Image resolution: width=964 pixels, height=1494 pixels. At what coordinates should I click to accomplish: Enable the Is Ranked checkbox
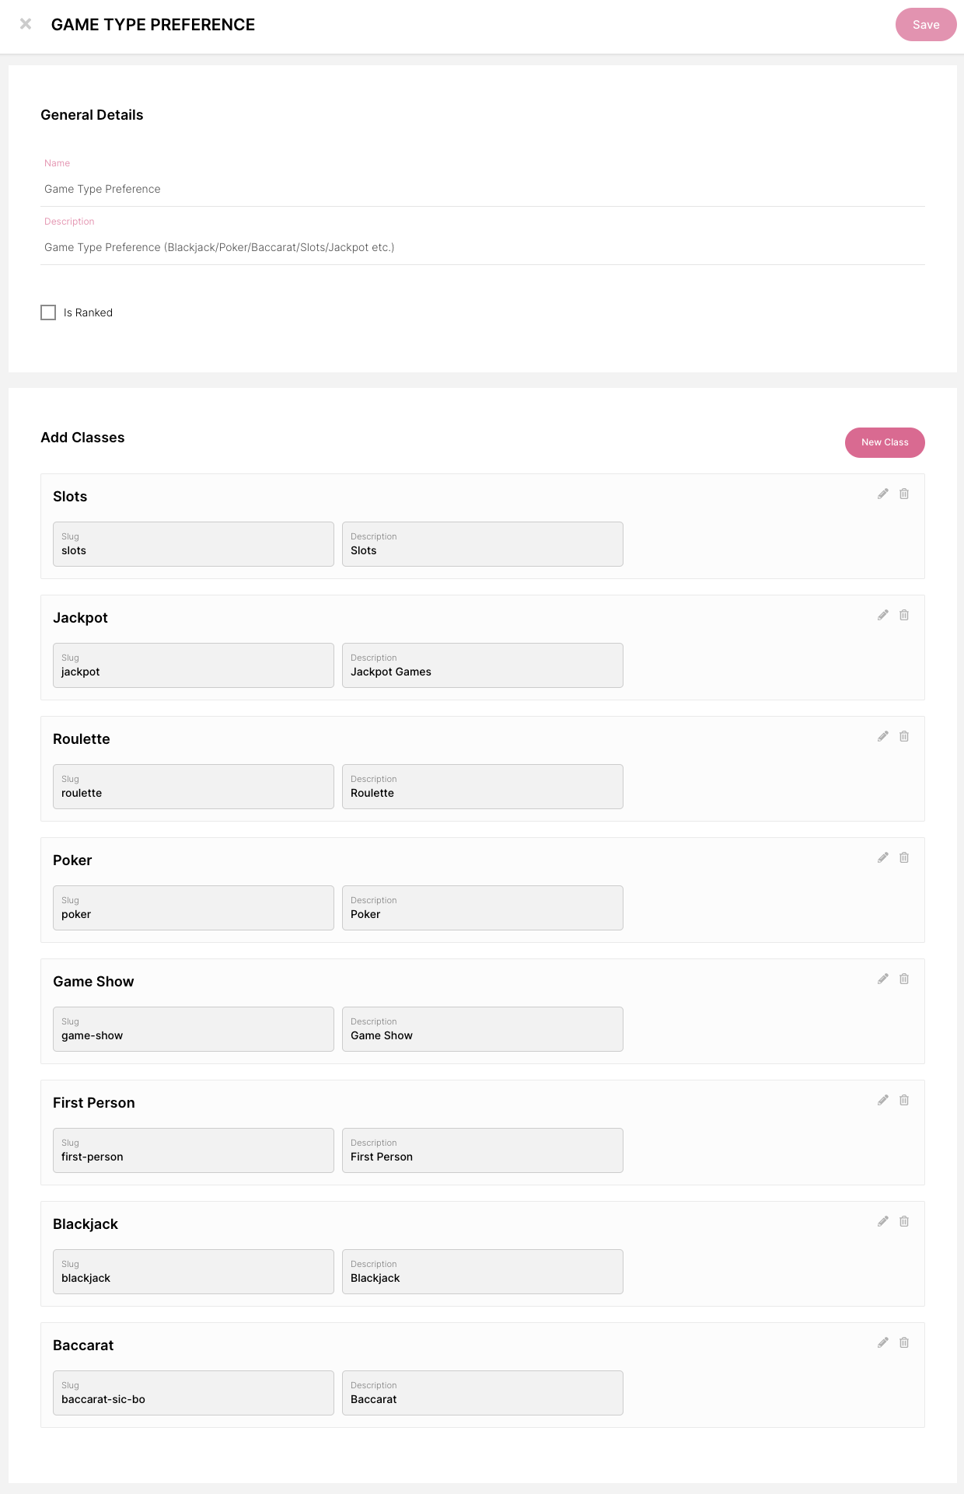pos(48,312)
